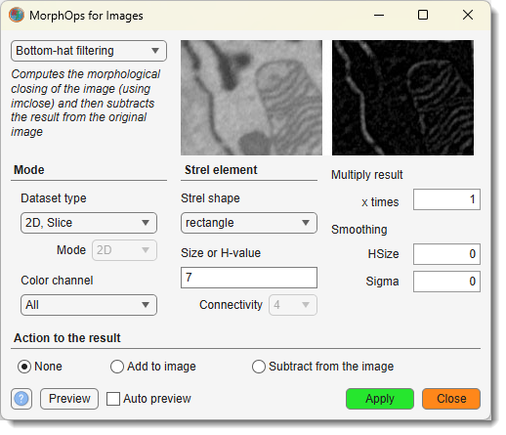Click the filtered dark result preview image
The width and height of the screenshot is (506, 435).
(402, 98)
